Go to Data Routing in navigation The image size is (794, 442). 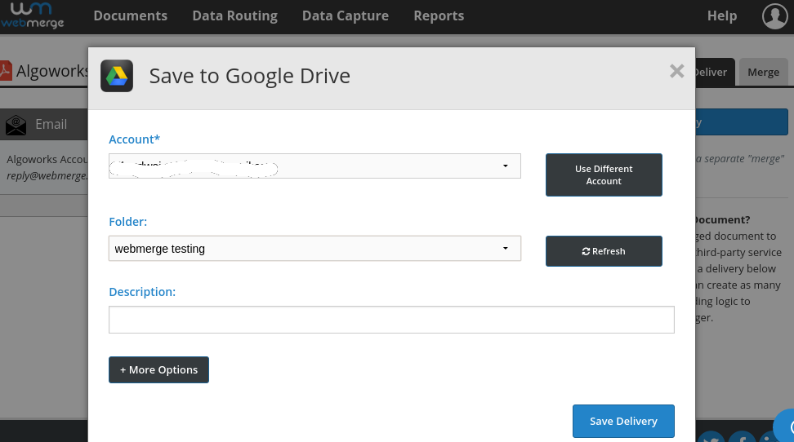pyautogui.click(x=234, y=16)
